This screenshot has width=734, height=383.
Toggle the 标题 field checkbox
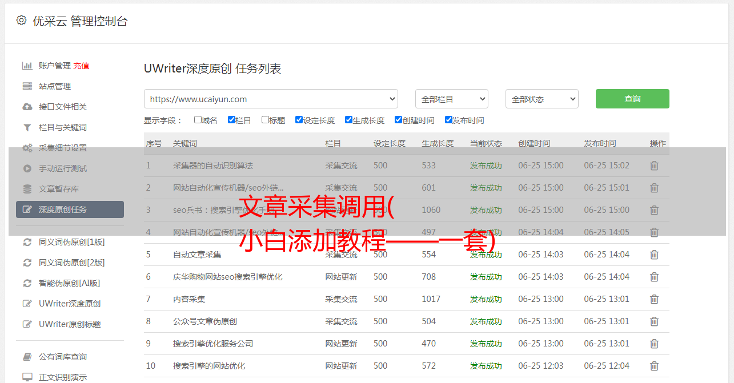265,120
